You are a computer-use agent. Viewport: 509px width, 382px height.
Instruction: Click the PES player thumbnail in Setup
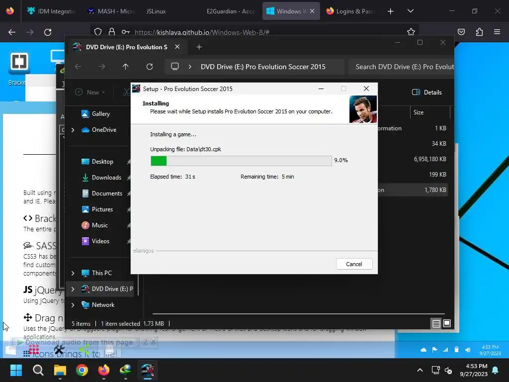362,109
